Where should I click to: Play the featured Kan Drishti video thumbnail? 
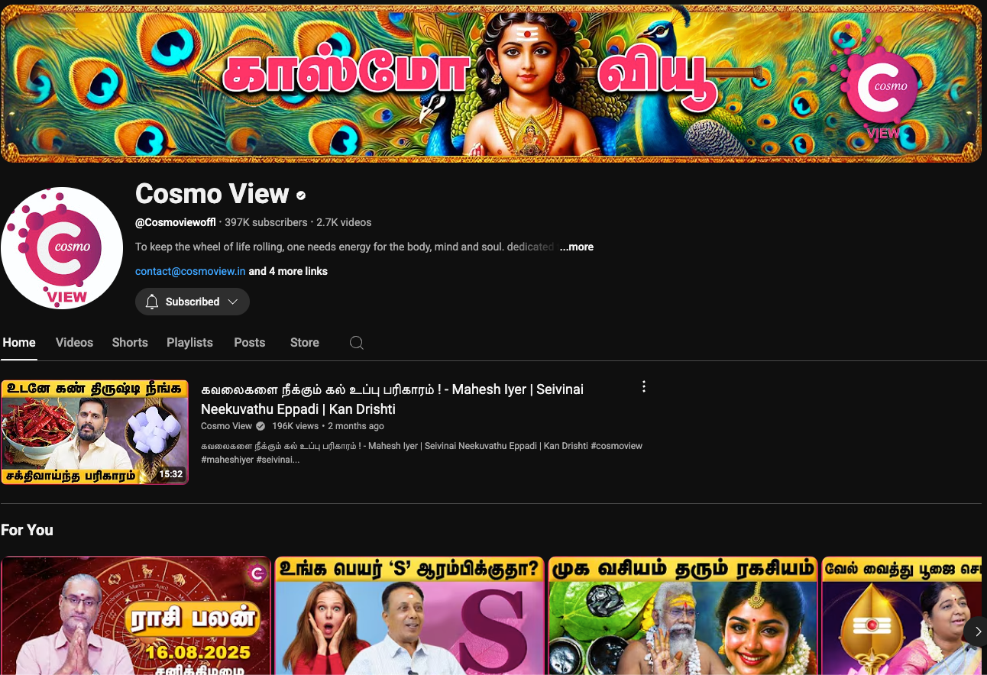click(x=95, y=432)
